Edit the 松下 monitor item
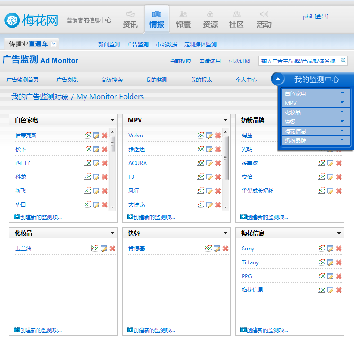This screenshot has height=338, width=354. [96, 149]
